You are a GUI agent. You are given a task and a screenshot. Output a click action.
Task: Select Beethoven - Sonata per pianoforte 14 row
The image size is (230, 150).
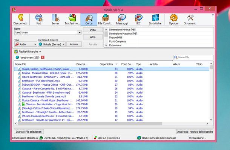(x=112, y=120)
